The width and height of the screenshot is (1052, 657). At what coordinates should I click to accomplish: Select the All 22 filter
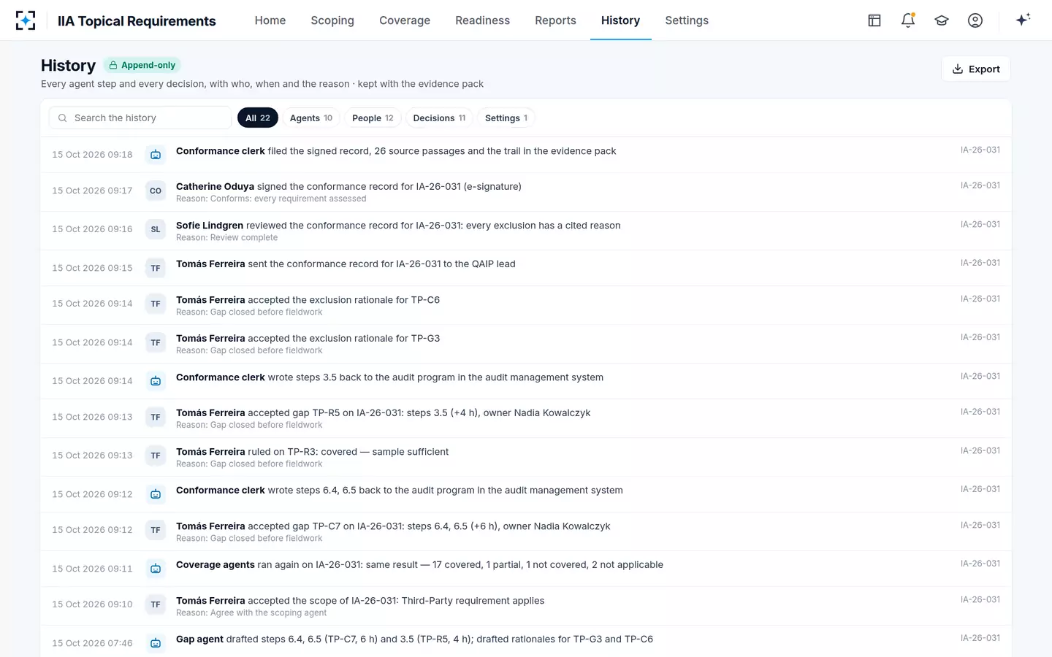[258, 118]
